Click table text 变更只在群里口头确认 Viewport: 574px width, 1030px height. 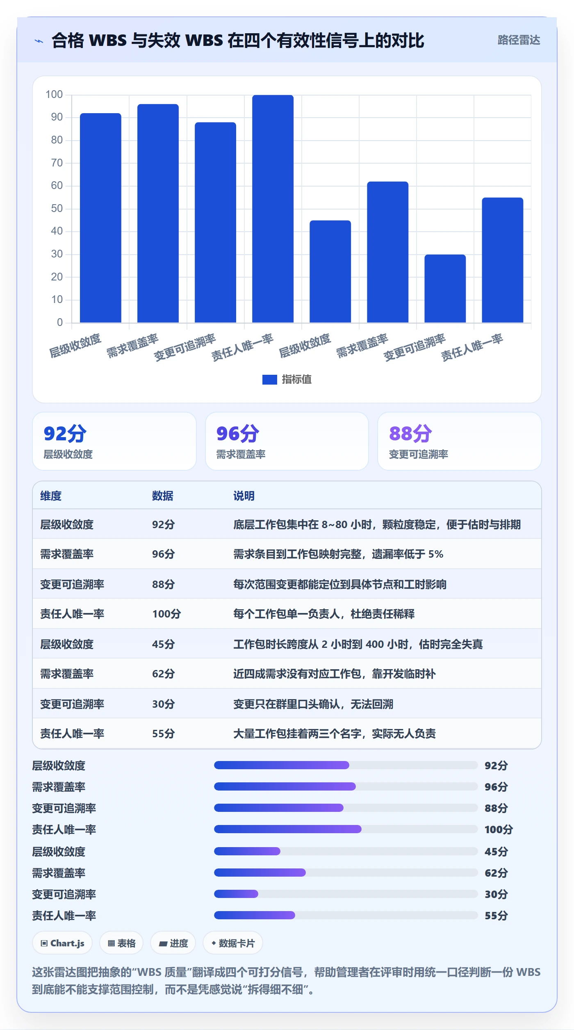[x=286, y=704]
